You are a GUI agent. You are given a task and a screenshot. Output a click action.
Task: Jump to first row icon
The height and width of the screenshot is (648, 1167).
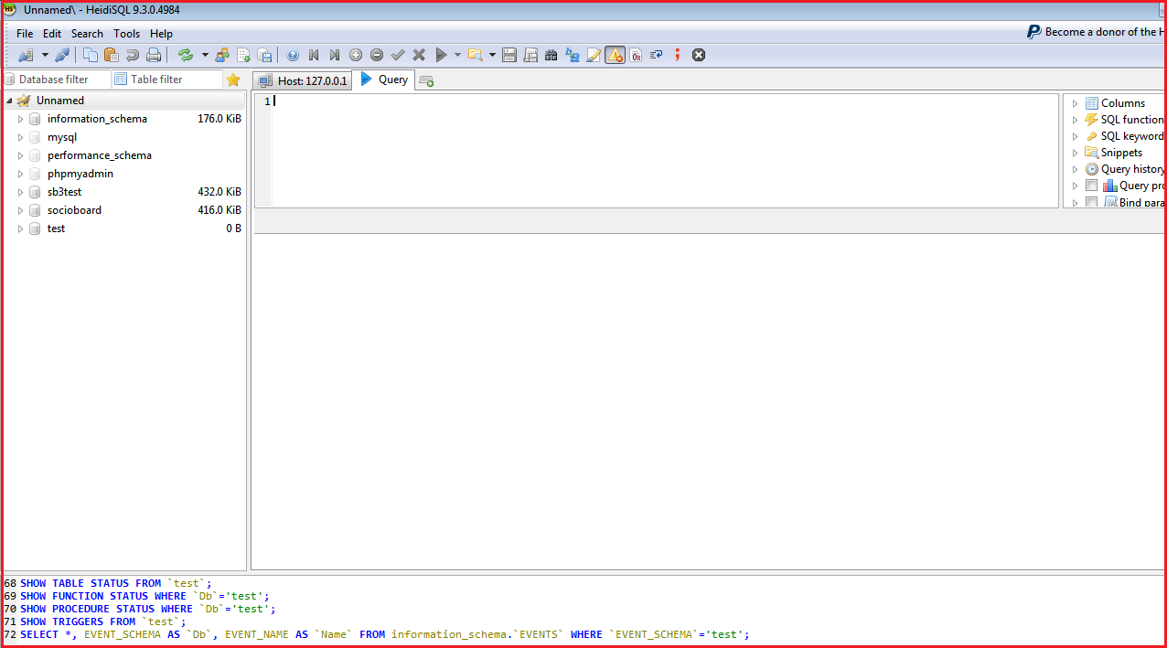click(x=314, y=55)
